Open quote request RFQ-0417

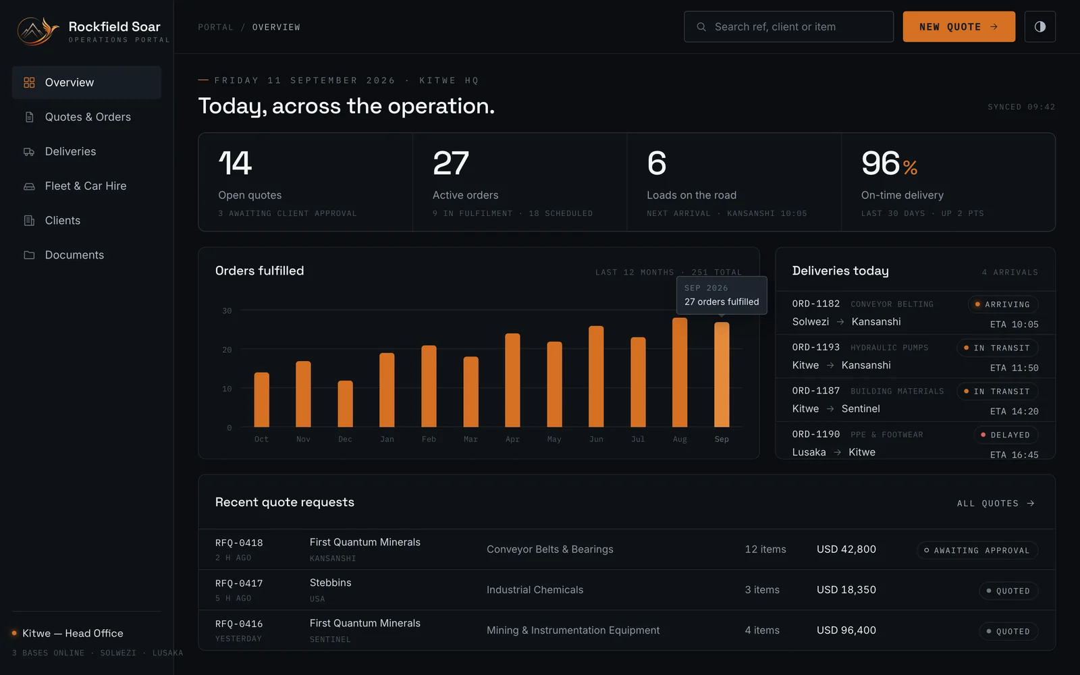[x=627, y=590]
